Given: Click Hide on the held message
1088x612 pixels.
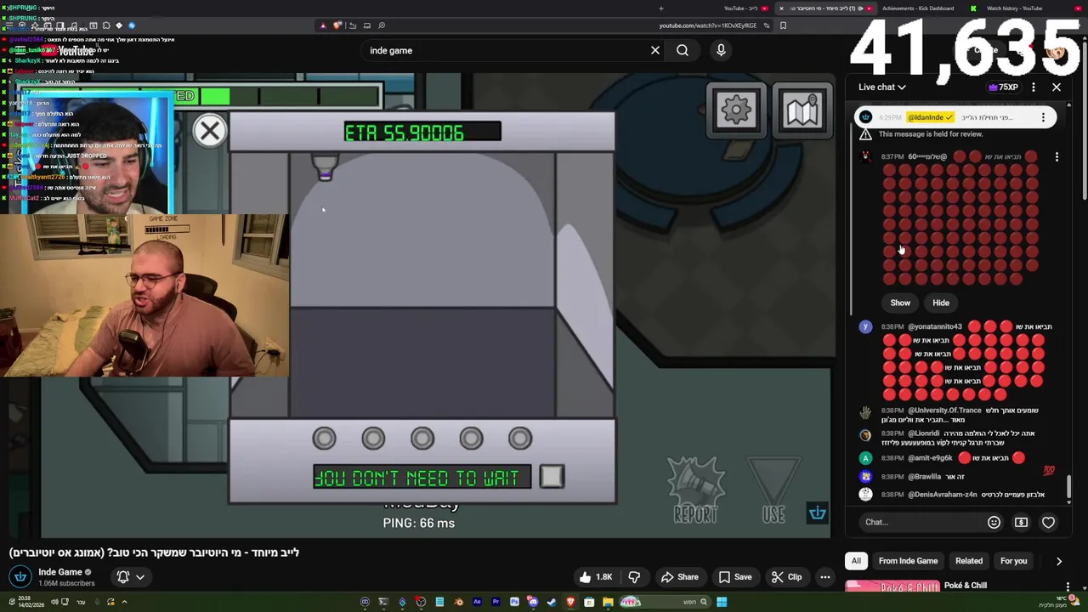Looking at the screenshot, I should (x=941, y=303).
